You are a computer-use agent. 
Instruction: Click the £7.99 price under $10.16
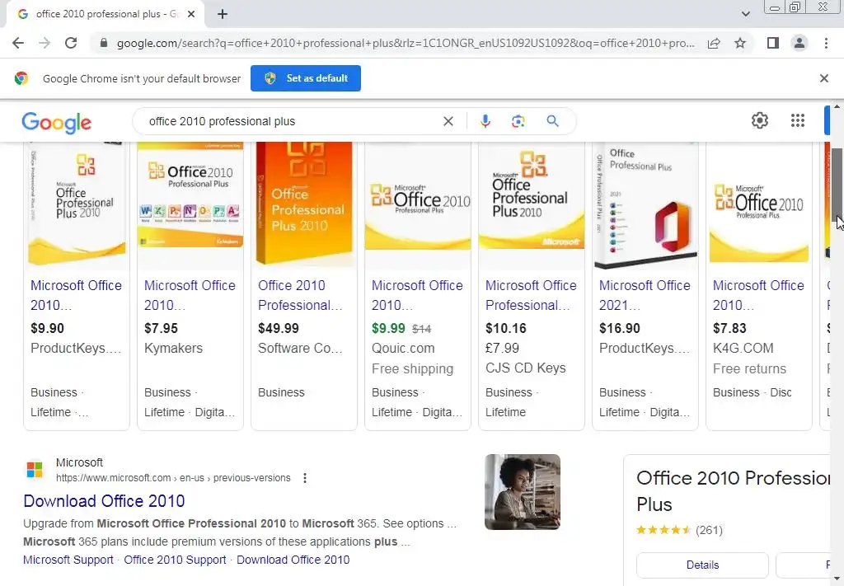(502, 348)
